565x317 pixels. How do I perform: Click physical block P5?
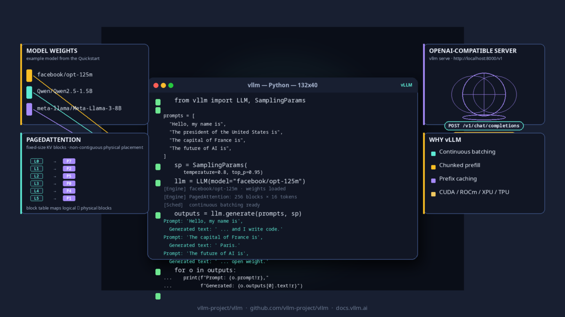69,176
